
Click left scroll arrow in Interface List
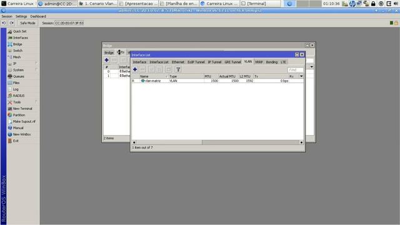pos(134,142)
